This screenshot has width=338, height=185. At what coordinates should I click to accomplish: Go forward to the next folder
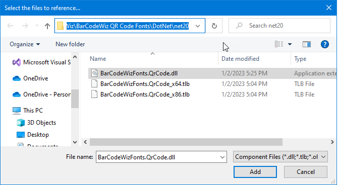pyautogui.click(x=25, y=26)
